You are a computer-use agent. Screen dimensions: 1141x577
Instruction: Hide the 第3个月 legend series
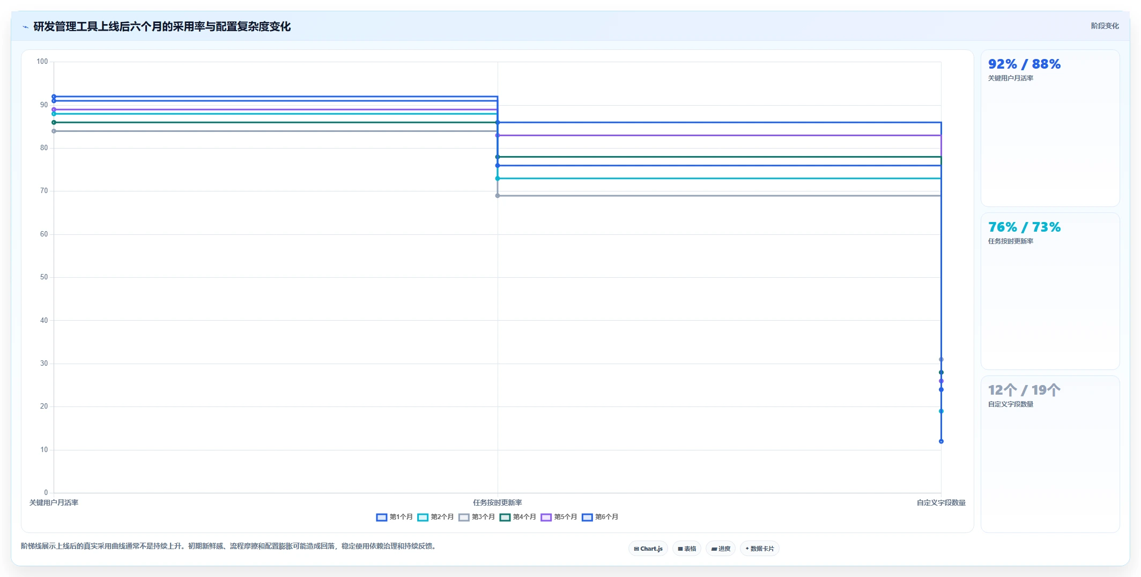477,517
